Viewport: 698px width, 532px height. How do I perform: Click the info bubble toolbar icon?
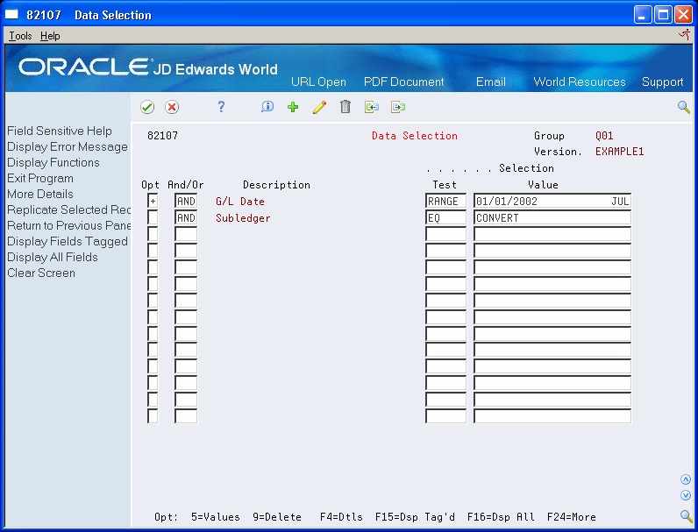[267, 107]
